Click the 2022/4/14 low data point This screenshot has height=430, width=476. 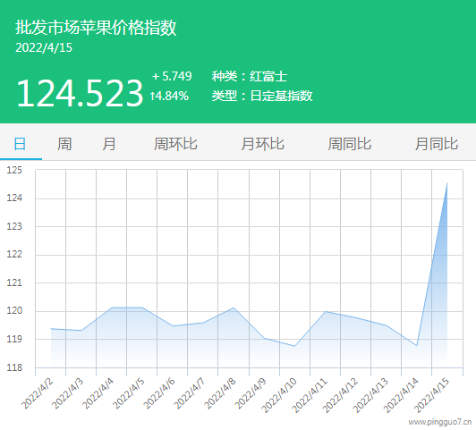click(x=417, y=345)
